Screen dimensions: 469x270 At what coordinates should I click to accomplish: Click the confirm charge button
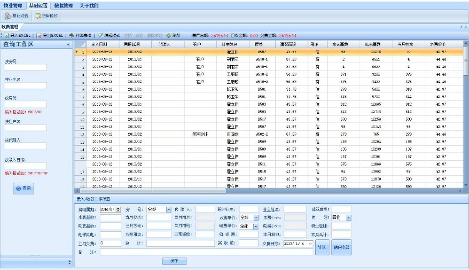coord(341,247)
